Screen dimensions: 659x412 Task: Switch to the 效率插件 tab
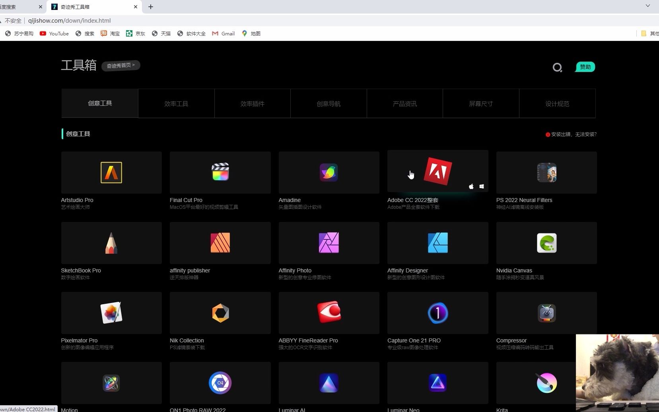pos(253,103)
